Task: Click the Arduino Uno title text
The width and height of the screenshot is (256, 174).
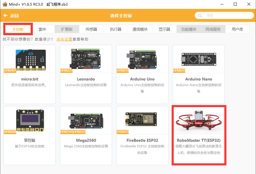Action: (142, 79)
